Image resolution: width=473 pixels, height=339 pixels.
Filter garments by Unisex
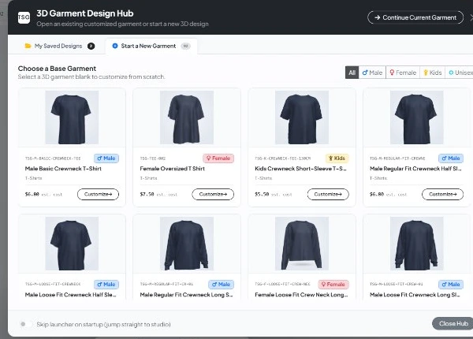click(459, 73)
